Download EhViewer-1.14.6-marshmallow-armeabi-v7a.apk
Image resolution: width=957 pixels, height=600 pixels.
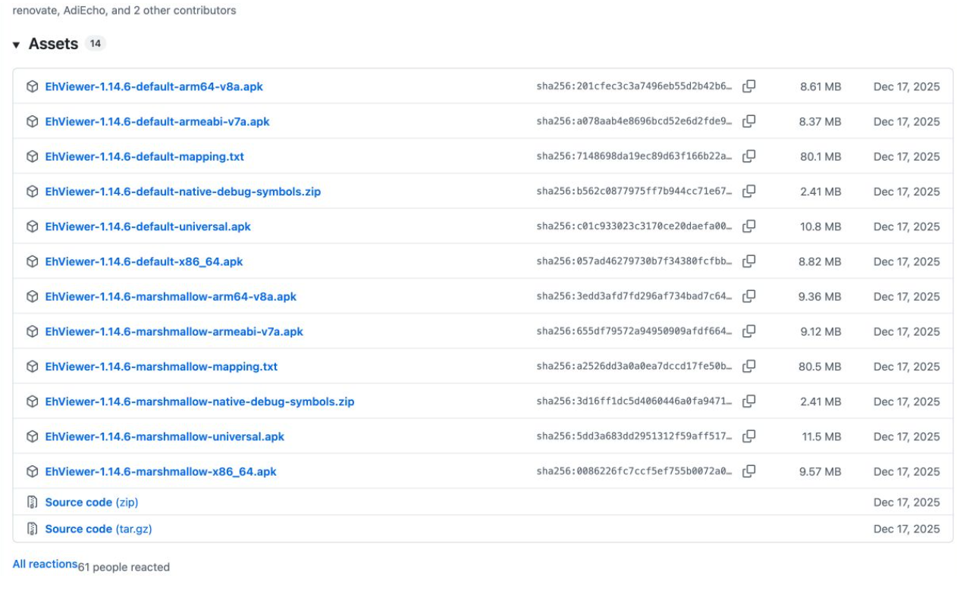174,331
